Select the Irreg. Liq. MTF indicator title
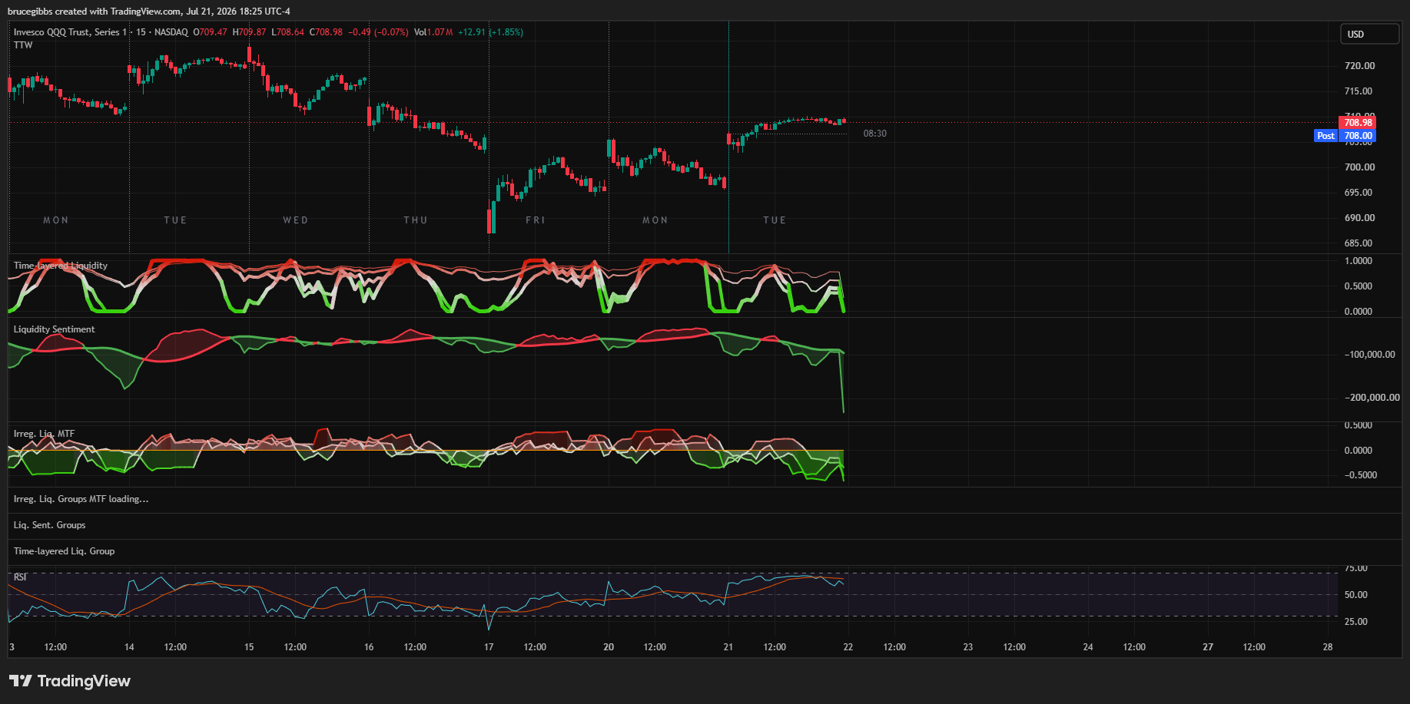 tap(44, 434)
